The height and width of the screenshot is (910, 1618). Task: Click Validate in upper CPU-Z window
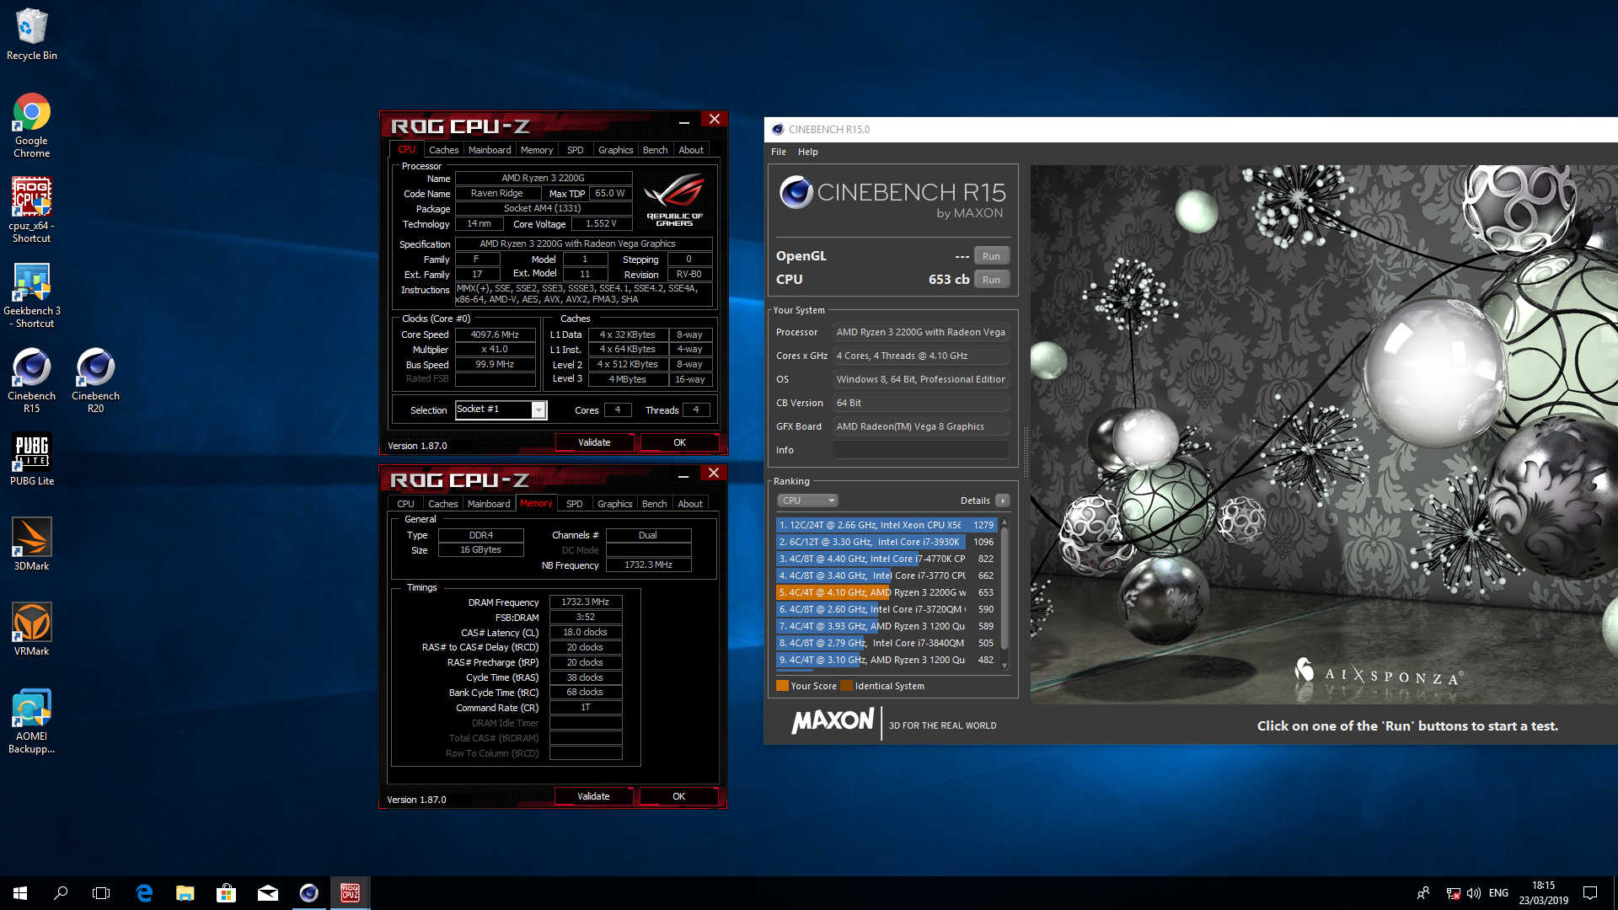[x=594, y=442]
